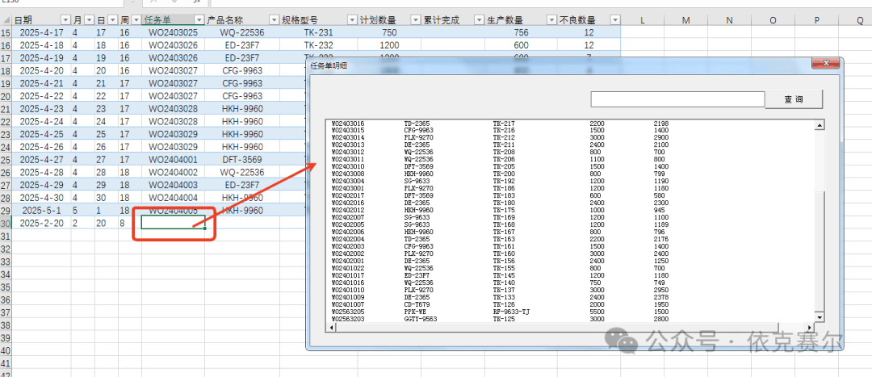This screenshot has width=872, height=377.
Task: Open the 任务单 column filter dropdown
Action: pos(199,19)
